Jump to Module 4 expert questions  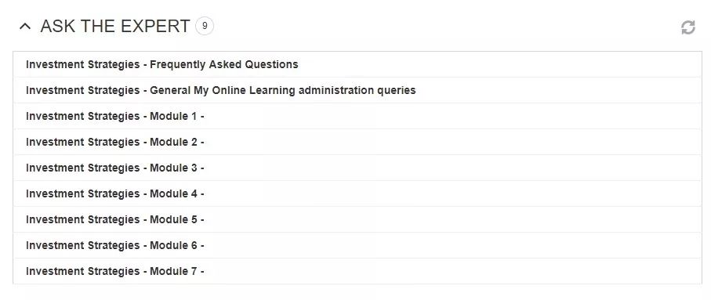357,193
